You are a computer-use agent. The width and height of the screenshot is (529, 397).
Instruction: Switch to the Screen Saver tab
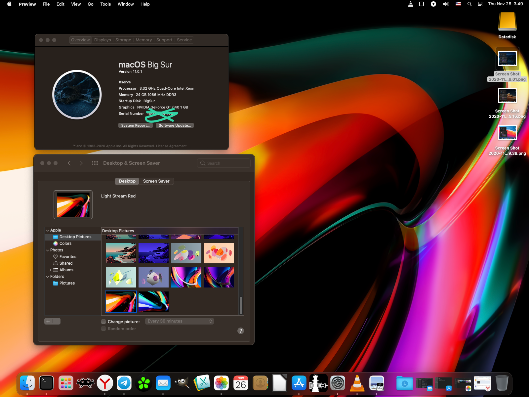click(x=156, y=181)
